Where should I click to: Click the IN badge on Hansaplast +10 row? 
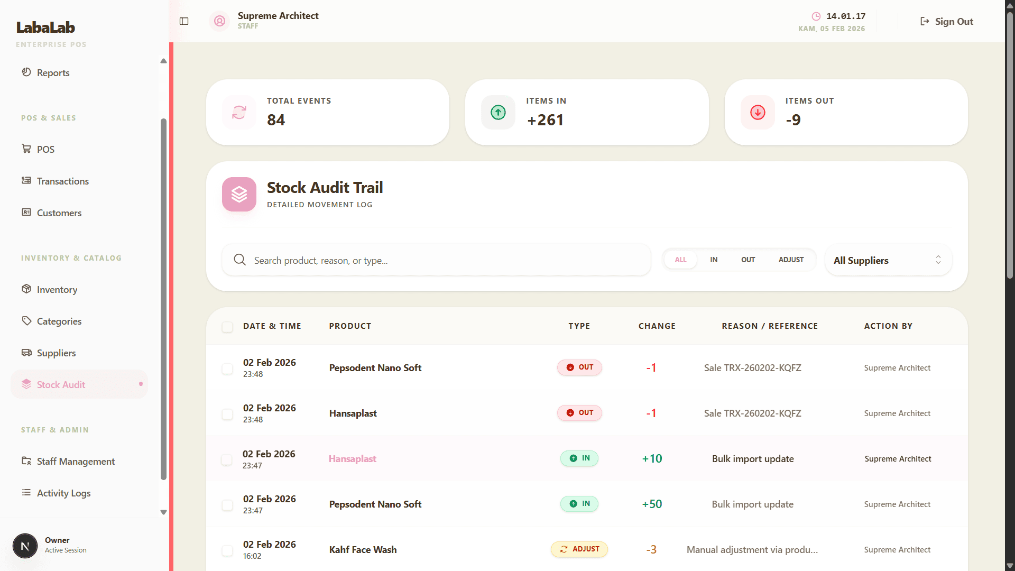click(579, 458)
